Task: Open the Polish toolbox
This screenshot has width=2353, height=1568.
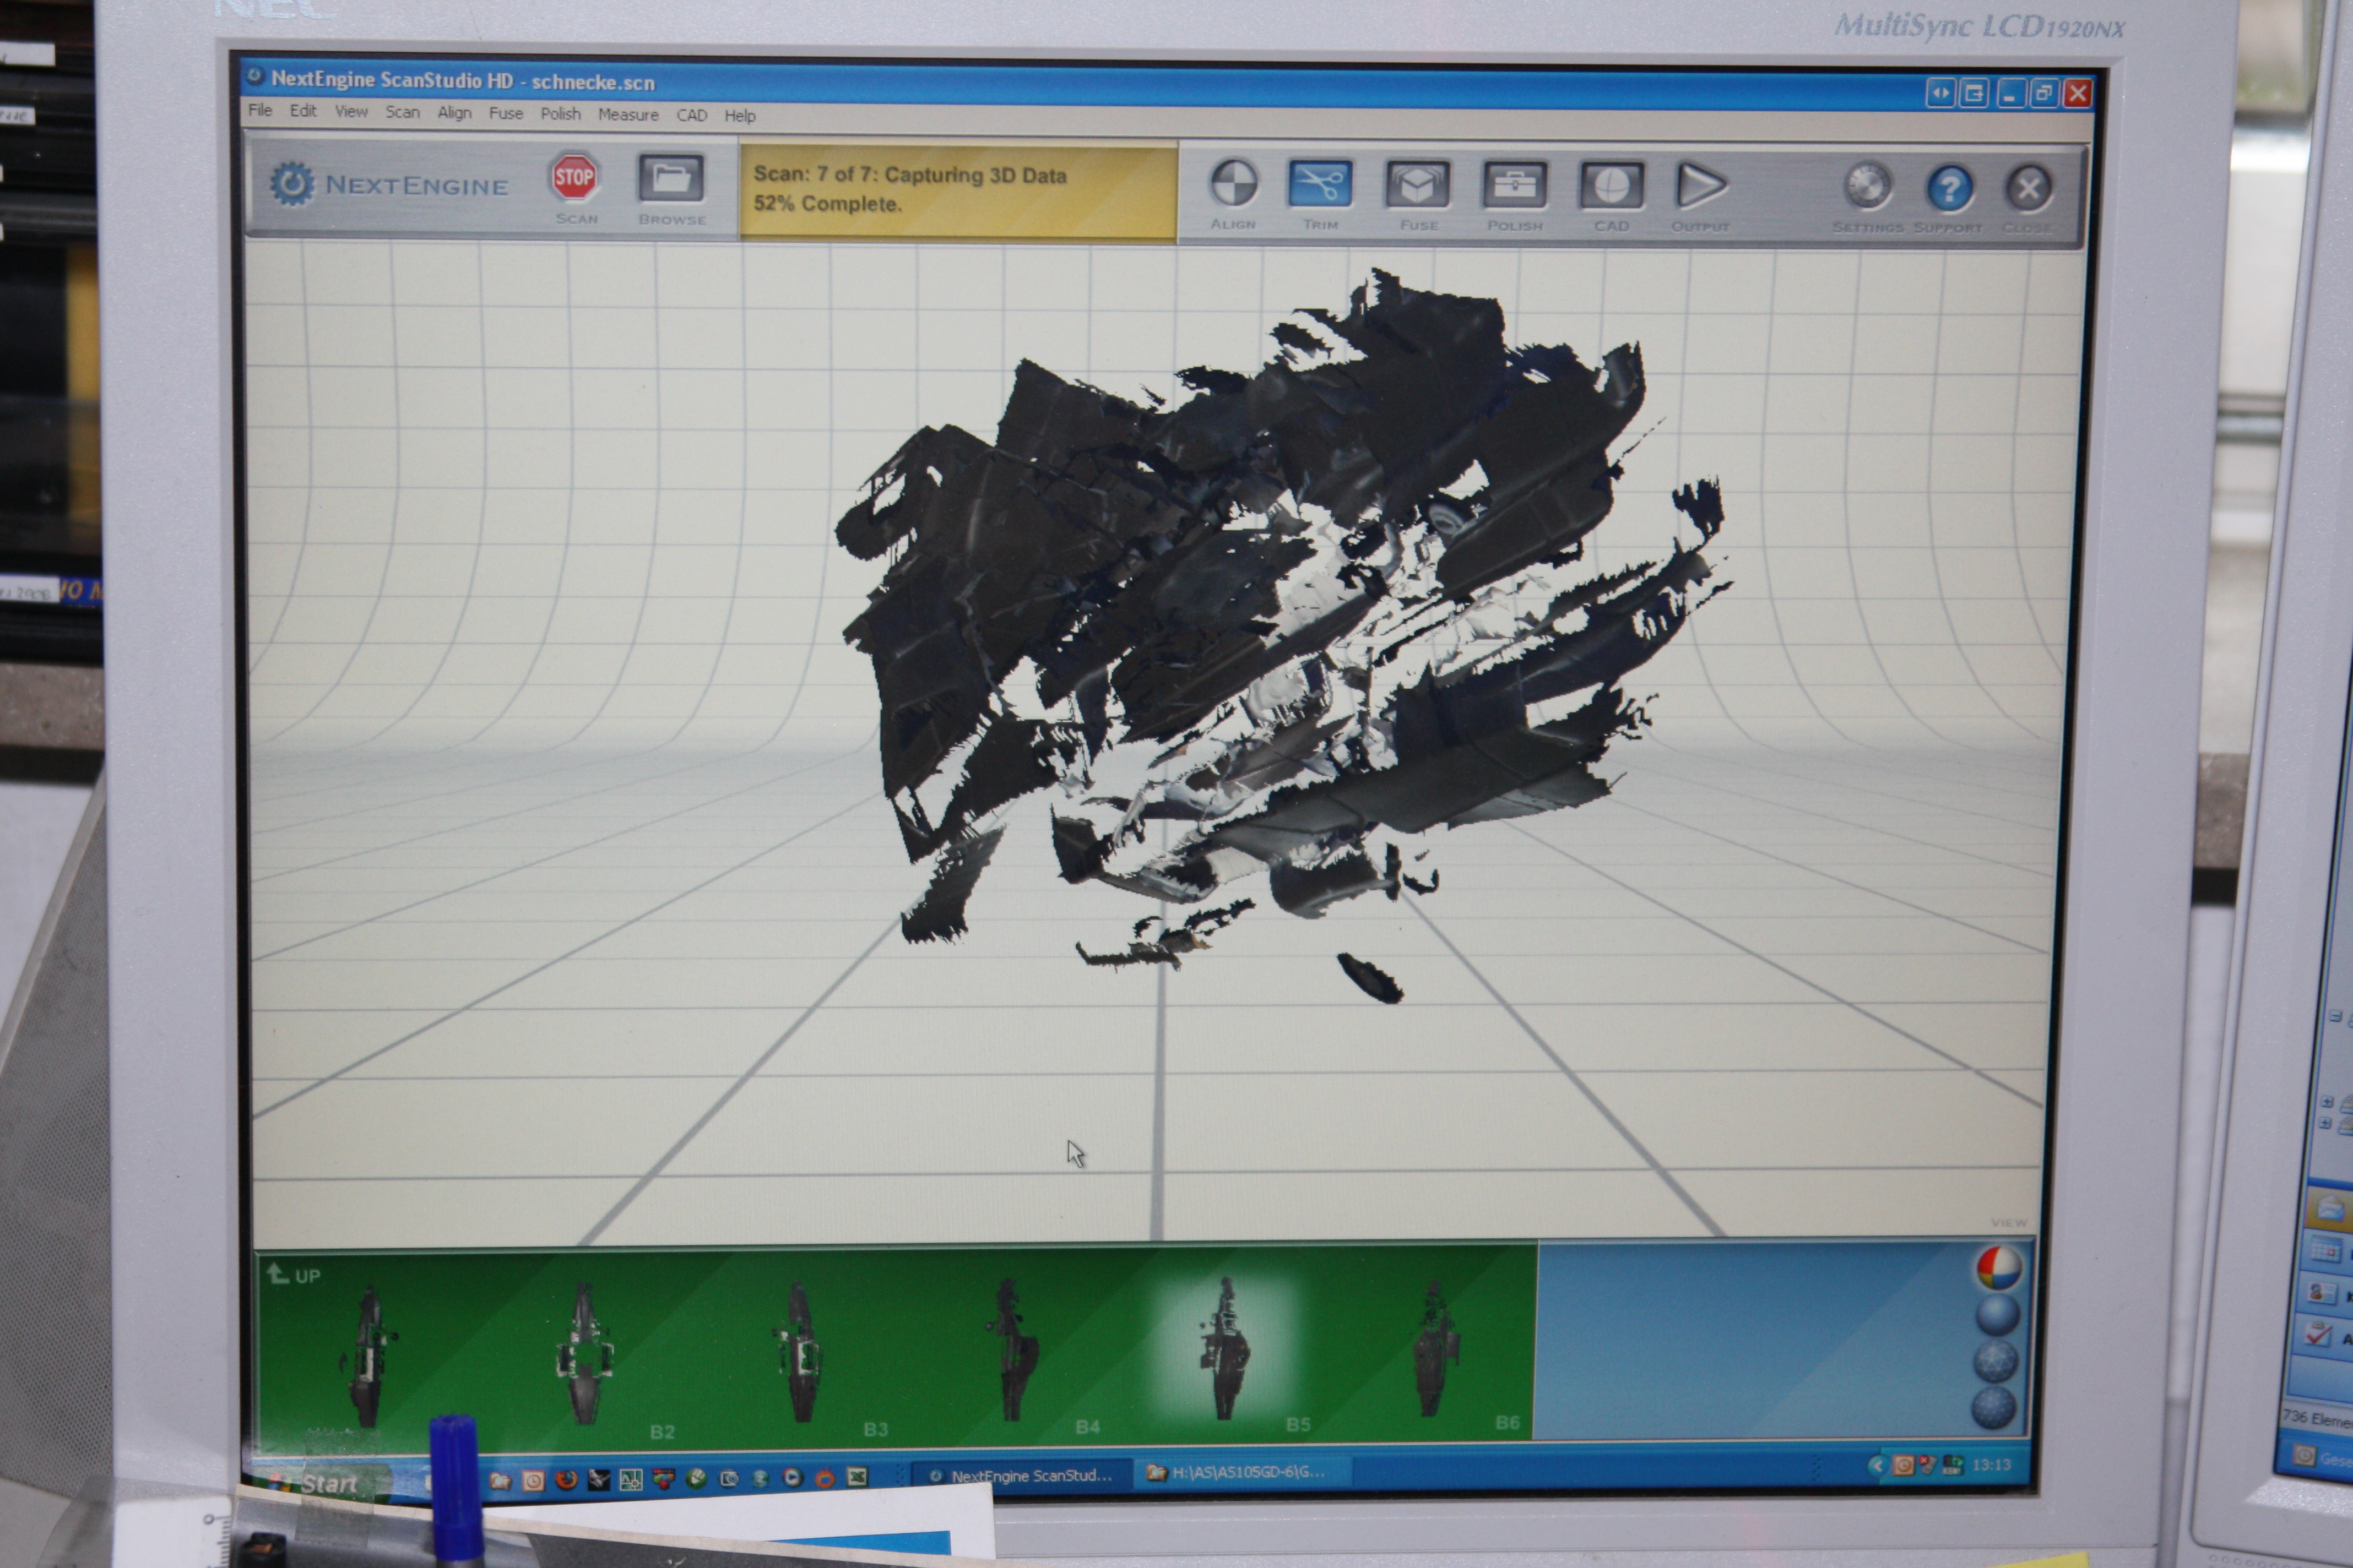Action: tap(1514, 186)
